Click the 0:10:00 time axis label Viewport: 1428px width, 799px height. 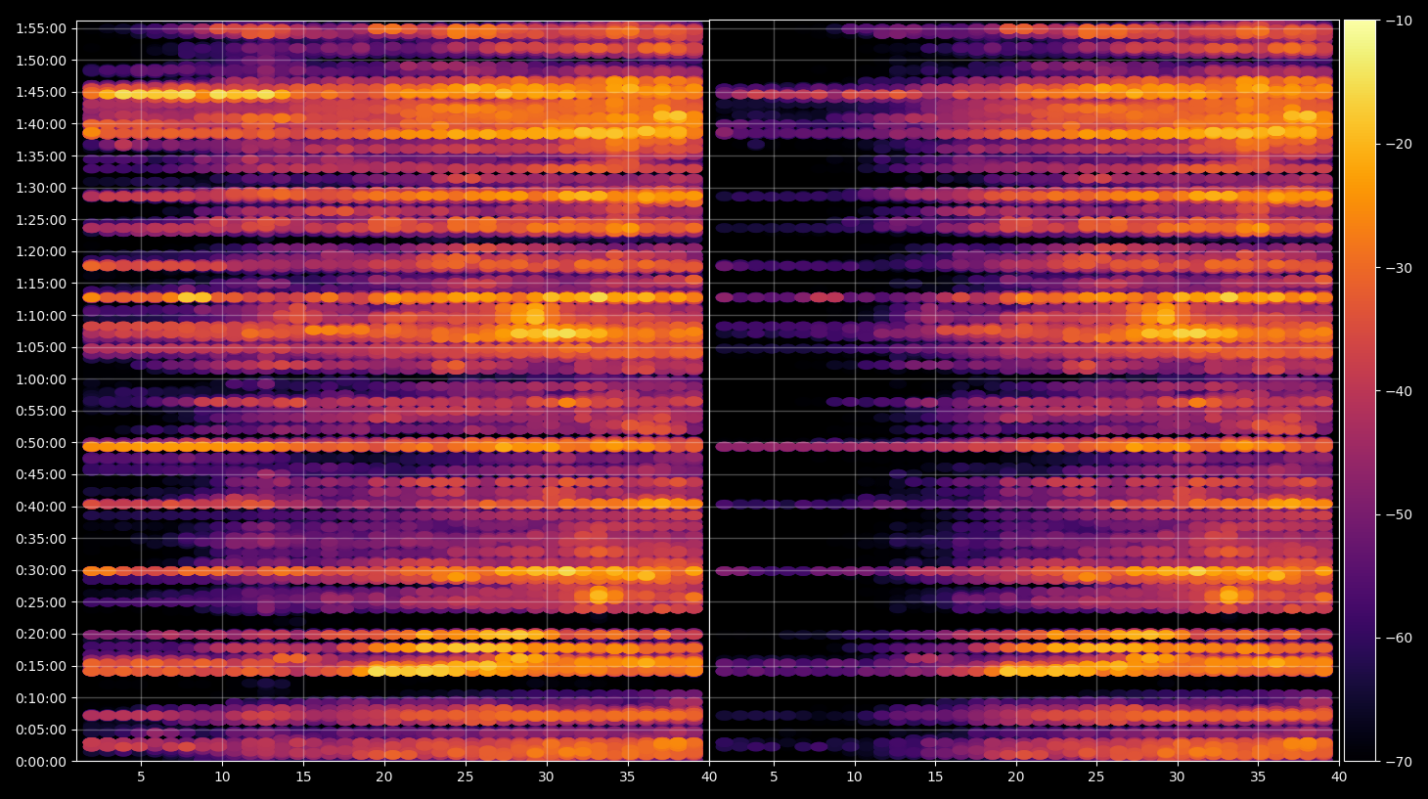tap(41, 698)
